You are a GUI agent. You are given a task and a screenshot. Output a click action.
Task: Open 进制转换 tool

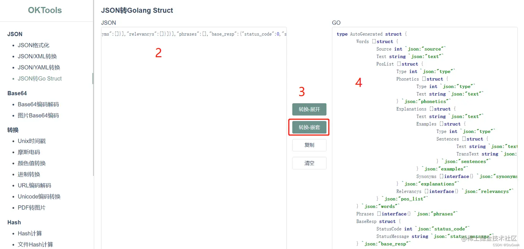point(29,175)
